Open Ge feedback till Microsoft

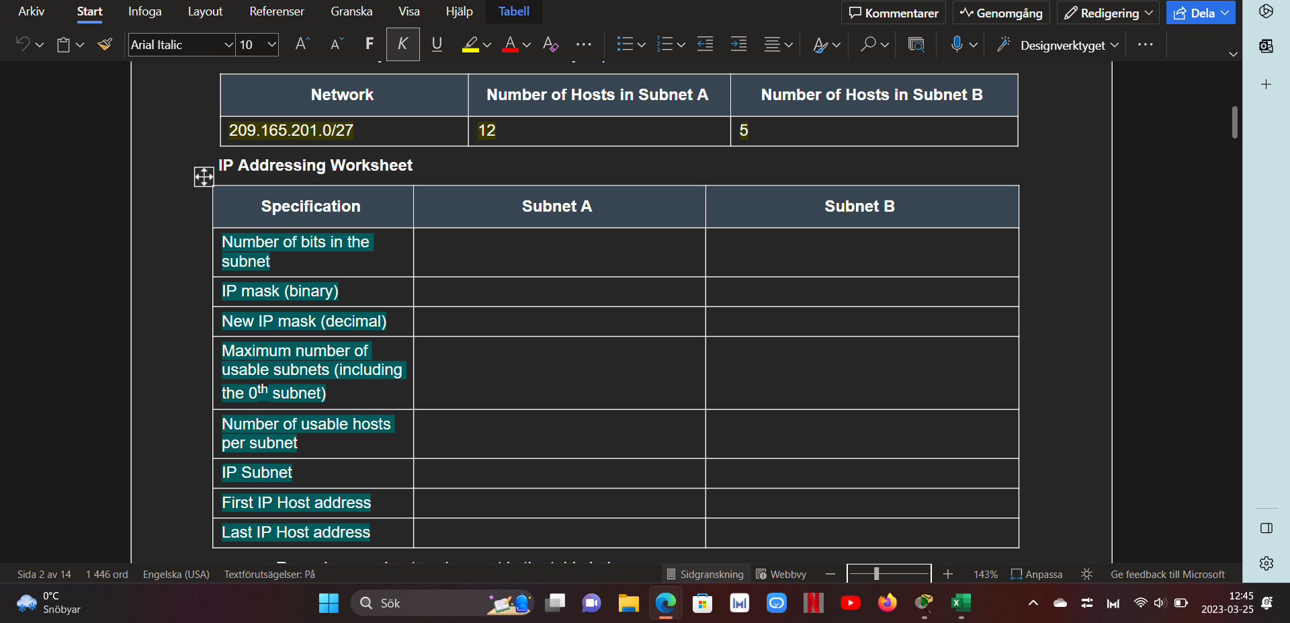[x=1167, y=574]
